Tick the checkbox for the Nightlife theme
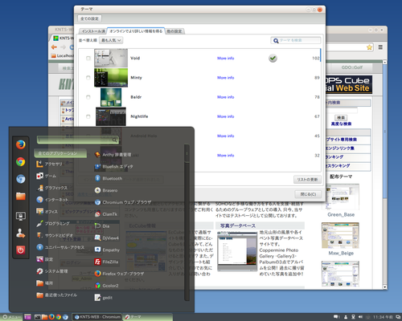Screen dimensions: 402x321 [x=88, y=116]
